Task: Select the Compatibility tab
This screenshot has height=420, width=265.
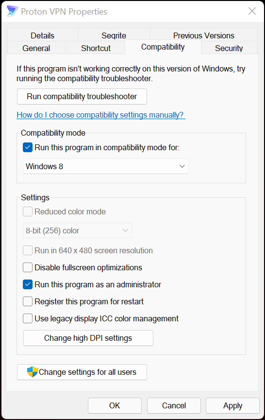Action: click(163, 47)
